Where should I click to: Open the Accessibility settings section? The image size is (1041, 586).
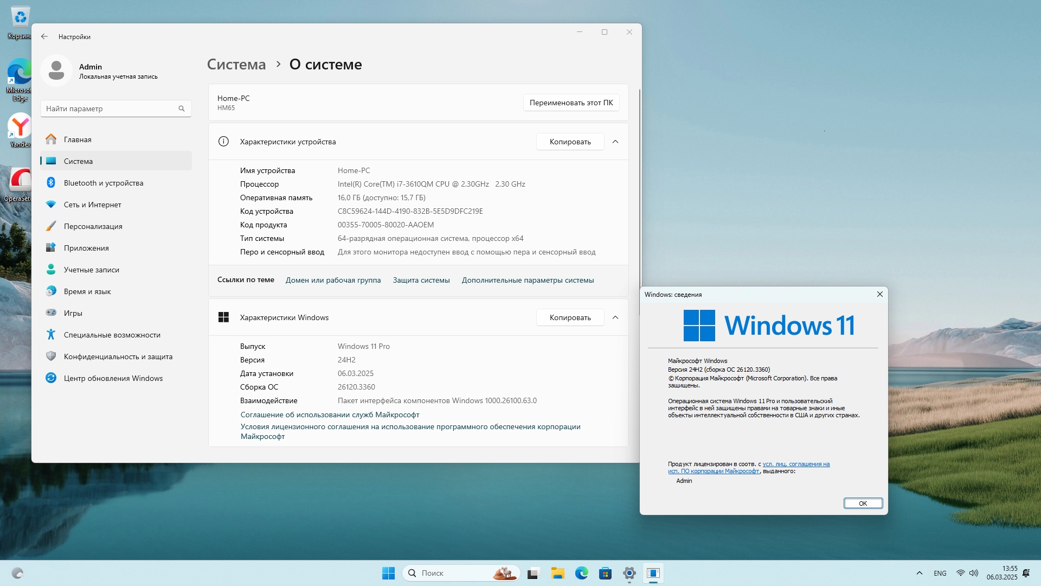(112, 335)
